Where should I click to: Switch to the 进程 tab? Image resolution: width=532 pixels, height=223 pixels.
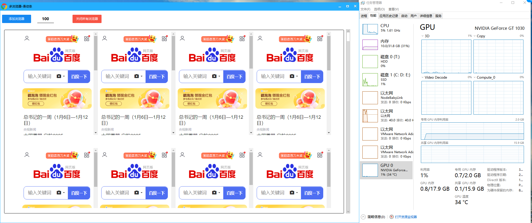click(x=364, y=16)
